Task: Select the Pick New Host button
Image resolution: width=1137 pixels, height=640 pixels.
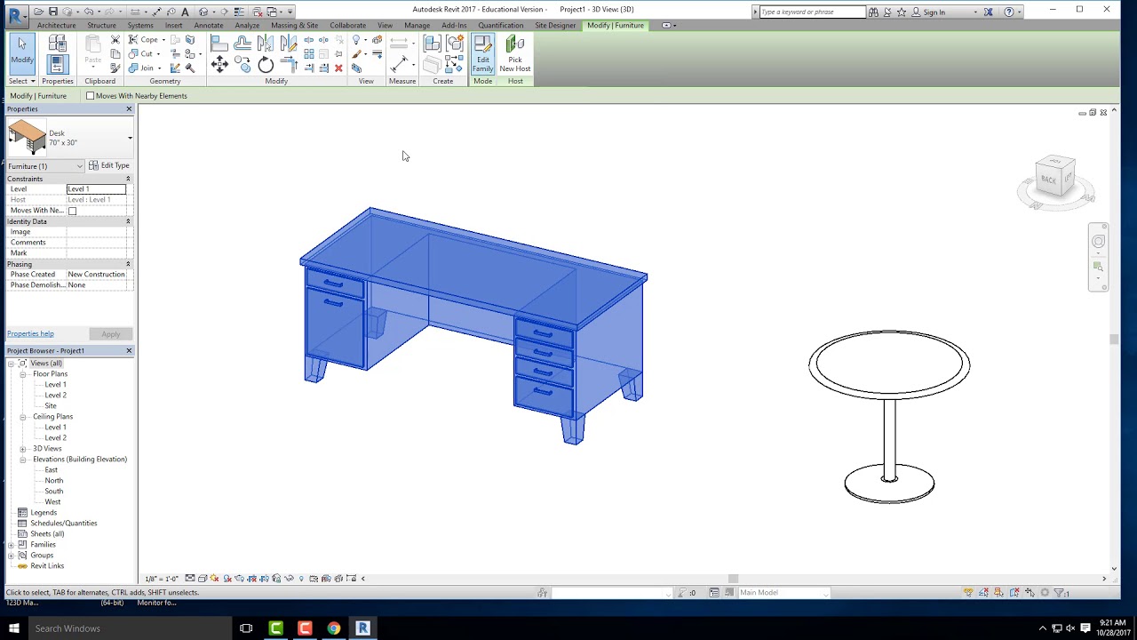Action: coord(515,54)
